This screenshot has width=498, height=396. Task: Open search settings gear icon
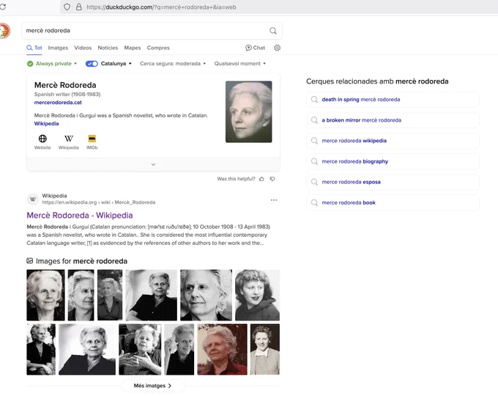point(278,48)
